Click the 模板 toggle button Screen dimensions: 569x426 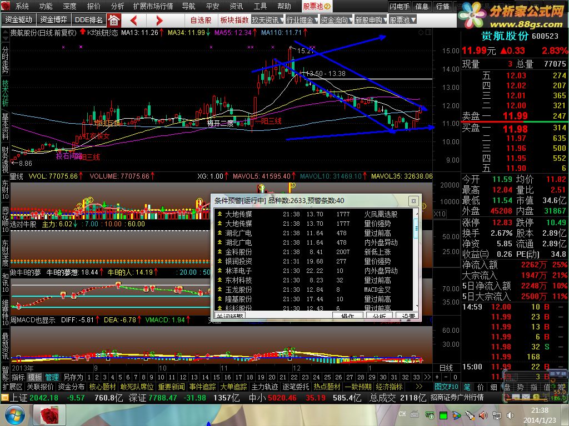coord(35,377)
